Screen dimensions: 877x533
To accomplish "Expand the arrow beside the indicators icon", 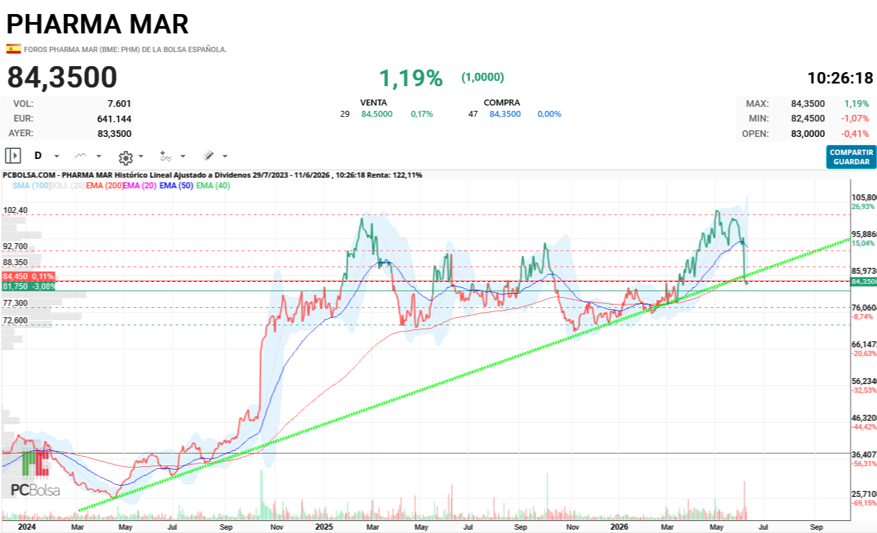I will pos(182,156).
